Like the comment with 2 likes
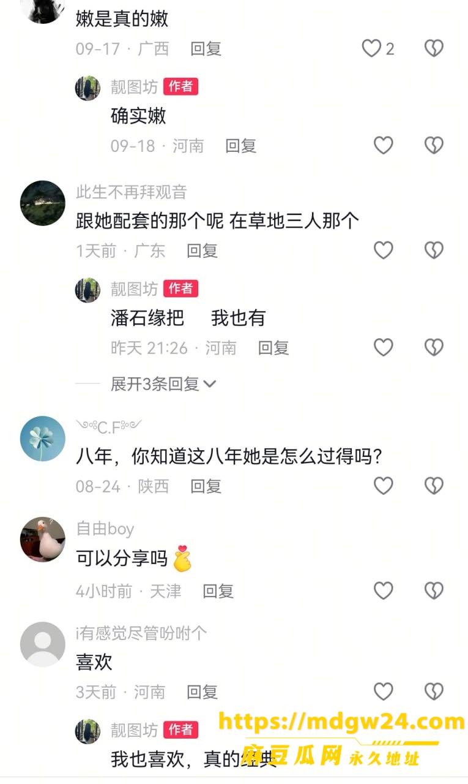Screen dimensions: 468x784 [x=371, y=48]
